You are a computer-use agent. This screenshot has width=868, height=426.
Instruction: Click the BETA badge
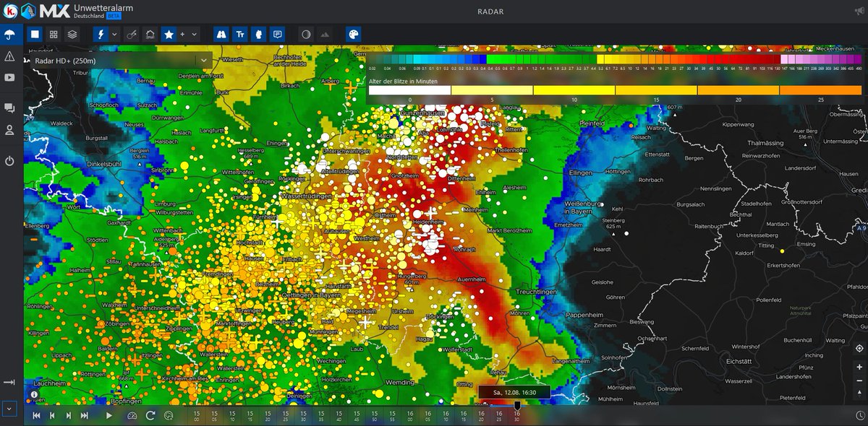(x=114, y=14)
